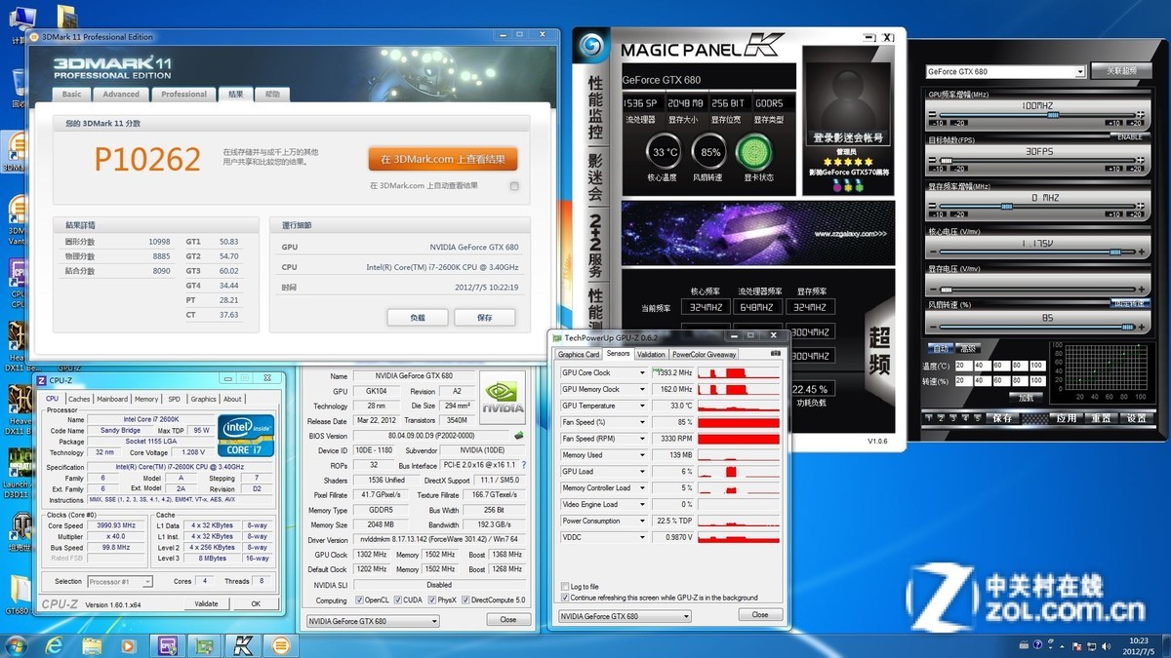Click the minus icon of GPU frequency slider

931,114
